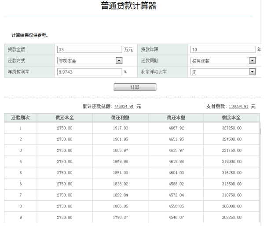Select remaining principal 324500.00
This screenshot has width=264, height=226.
[232, 139]
